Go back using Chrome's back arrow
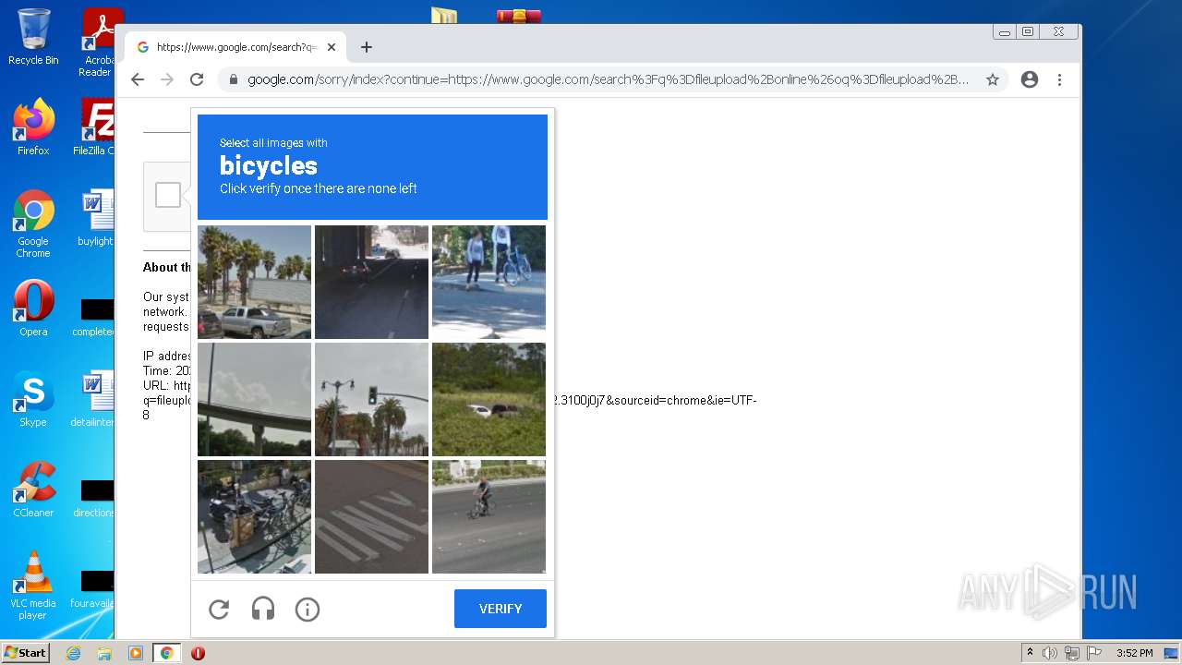 click(138, 79)
